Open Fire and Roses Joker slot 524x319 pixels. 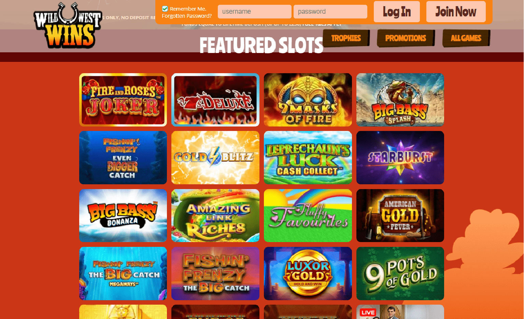[x=123, y=100]
